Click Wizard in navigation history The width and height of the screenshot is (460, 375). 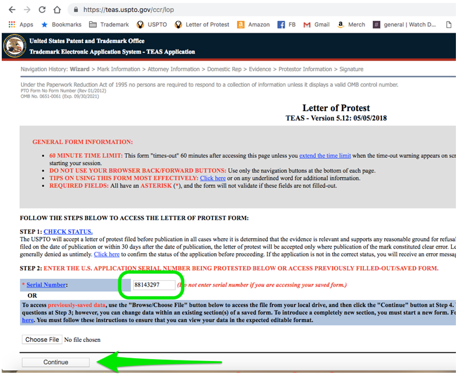pos(80,69)
